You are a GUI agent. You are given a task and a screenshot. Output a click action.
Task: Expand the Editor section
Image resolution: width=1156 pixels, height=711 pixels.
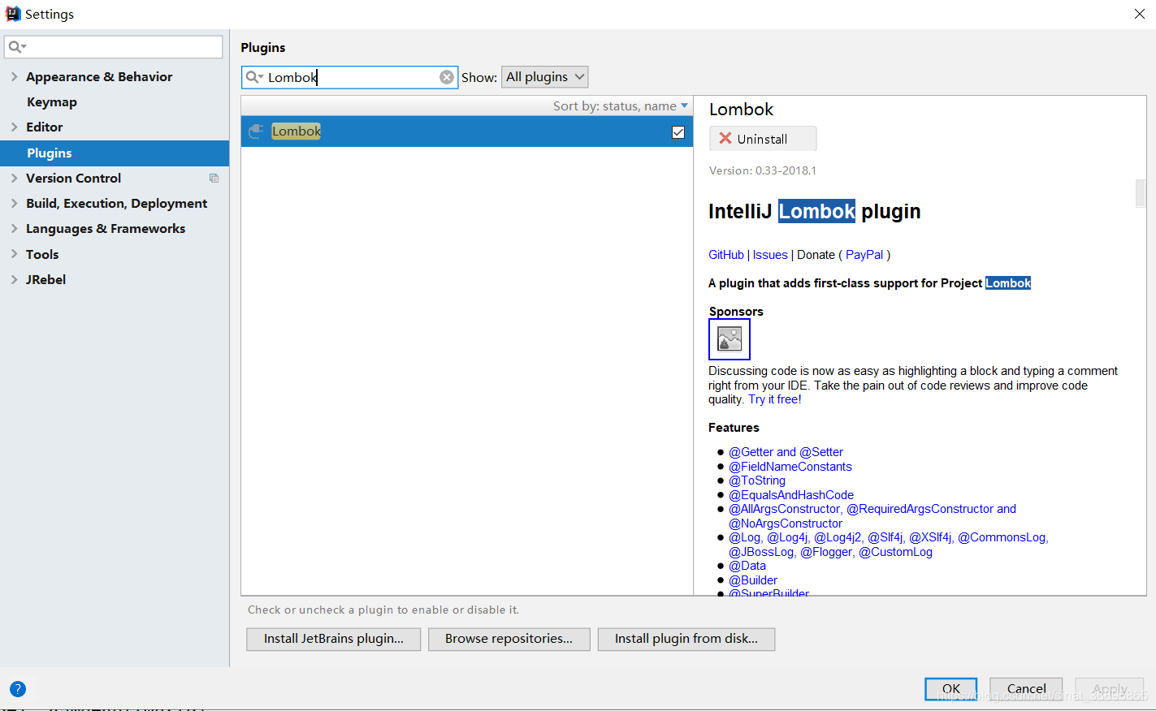pos(14,127)
